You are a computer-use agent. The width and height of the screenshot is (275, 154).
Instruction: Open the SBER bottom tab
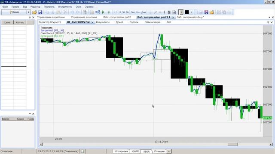pos(147,151)
